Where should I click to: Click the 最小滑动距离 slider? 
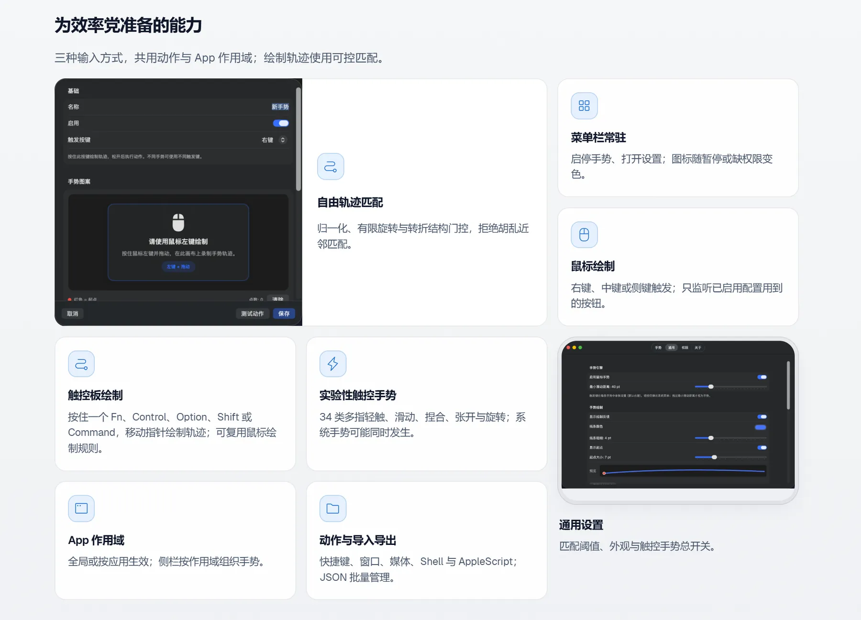click(730, 387)
